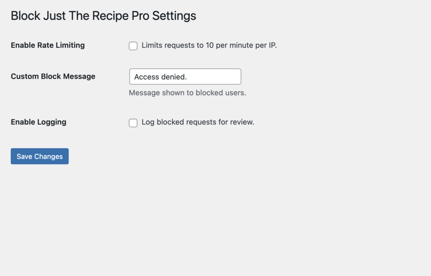This screenshot has height=276, width=431.
Task: Click the 'Limits requests to 10 per minute' label
Action: pyautogui.click(x=209, y=45)
